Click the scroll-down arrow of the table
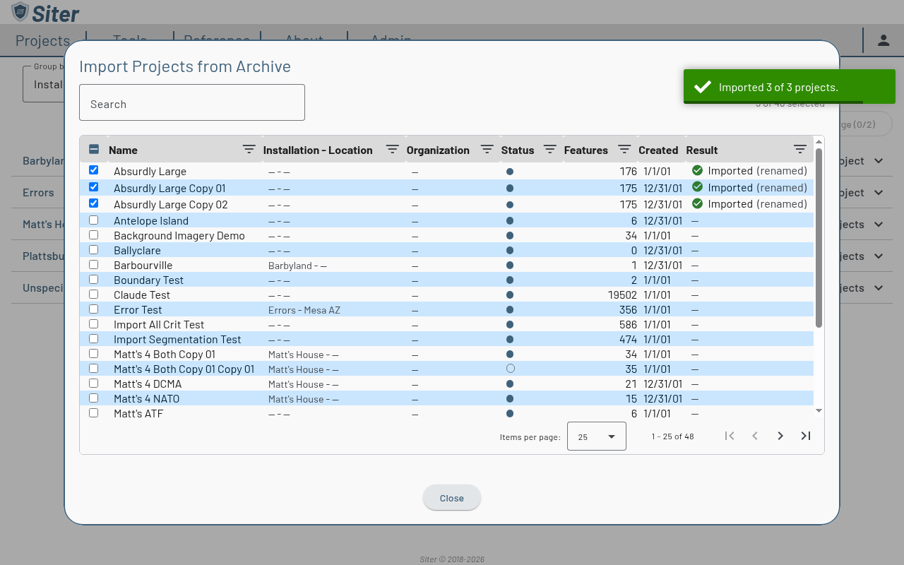This screenshot has height=565, width=904. 819,410
